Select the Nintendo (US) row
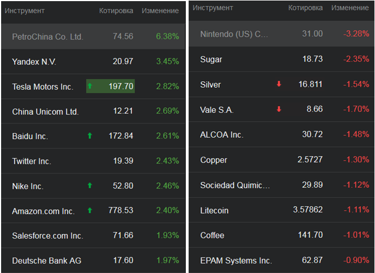Image resolution: width=375 pixels, height=273 pixels. coord(234,34)
